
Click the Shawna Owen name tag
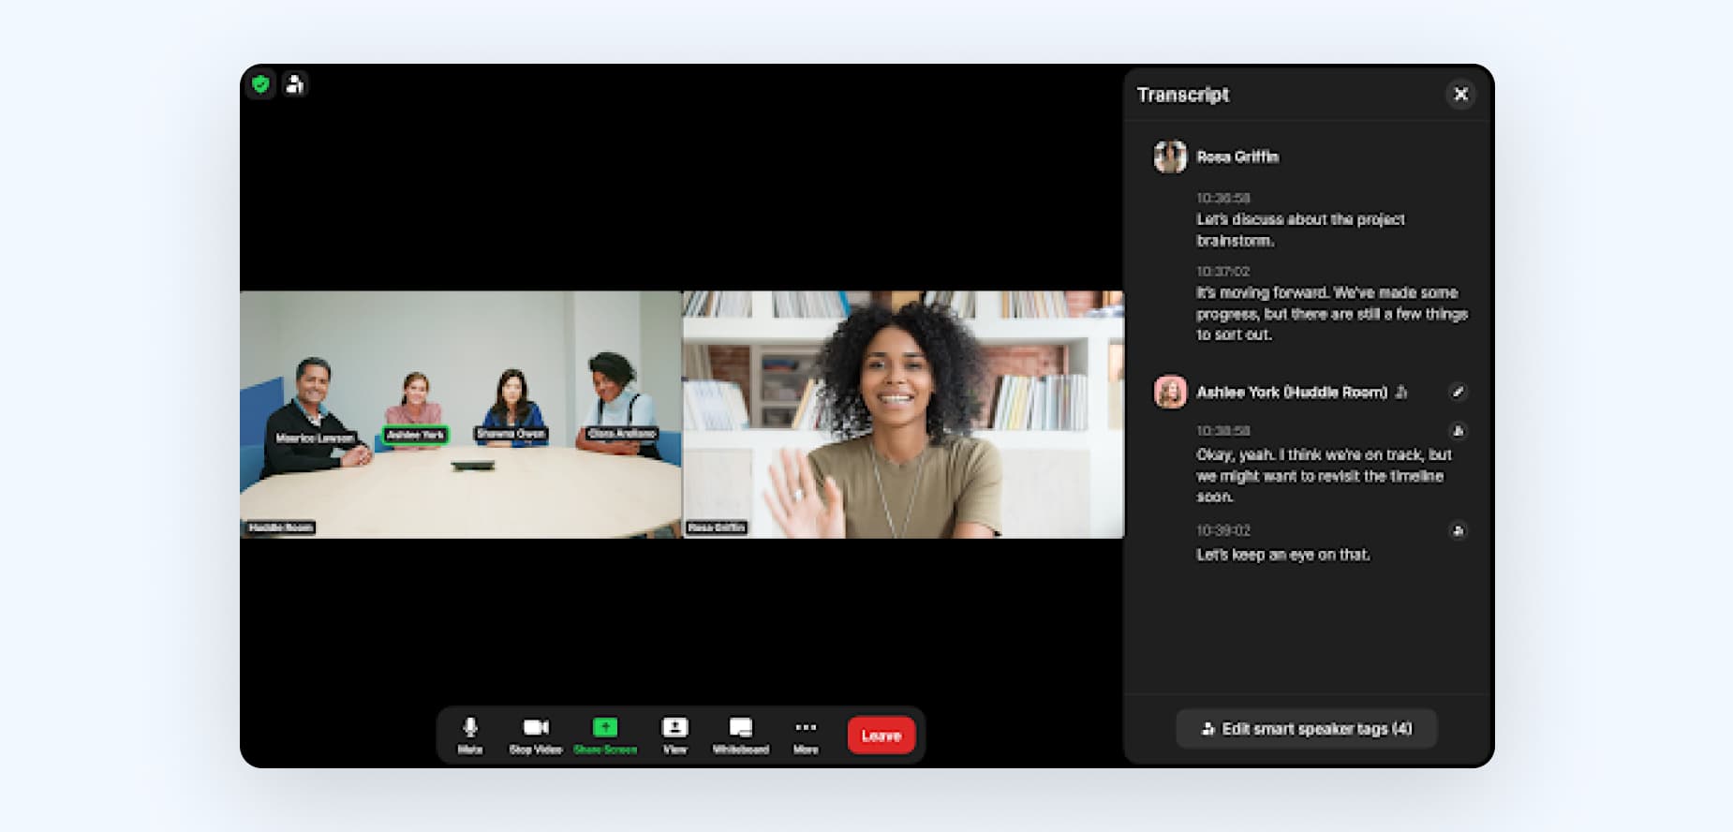tap(511, 434)
